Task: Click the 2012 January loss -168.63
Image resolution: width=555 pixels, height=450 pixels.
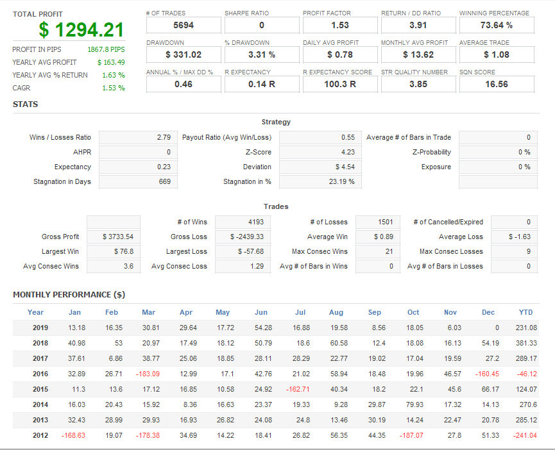Action: (x=73, y=435)
